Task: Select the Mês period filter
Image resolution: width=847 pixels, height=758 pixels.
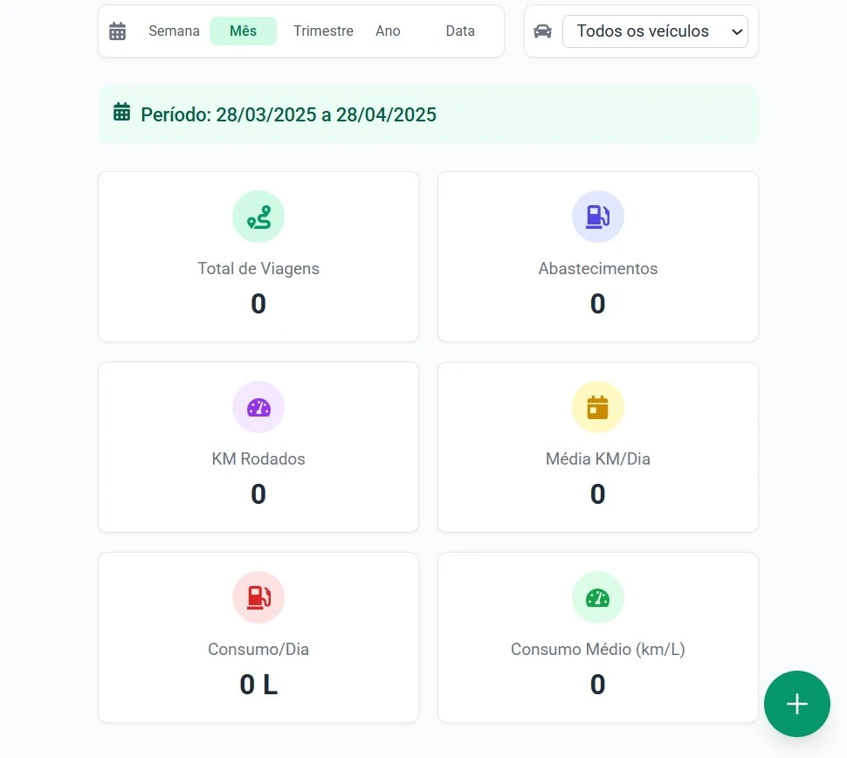Action: click(x=243, y=31)
